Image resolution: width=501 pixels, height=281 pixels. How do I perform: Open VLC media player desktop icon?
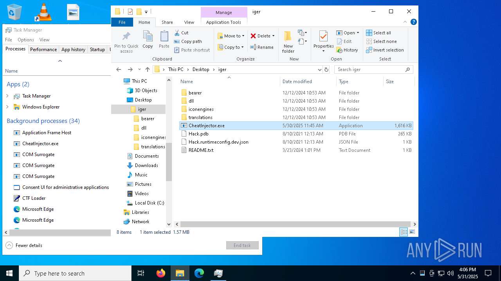coord(44,12)
